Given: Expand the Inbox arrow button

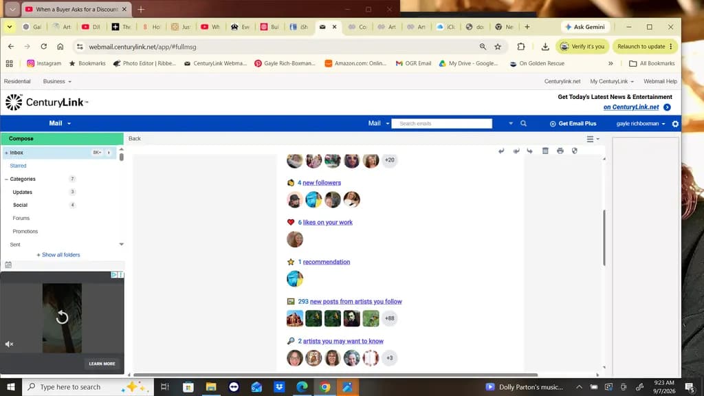Looking at the screenshot, I should (109, 153).
